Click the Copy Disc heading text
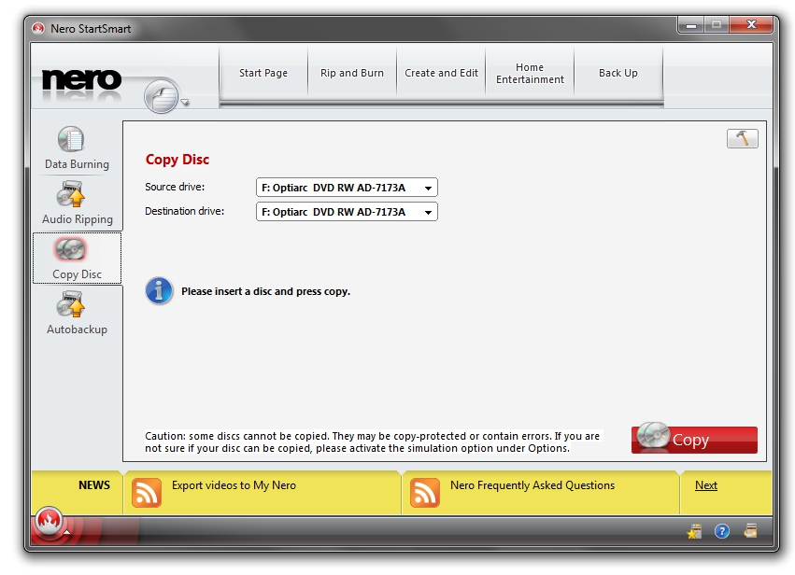The image size is (795, 575). pos(177,160)
